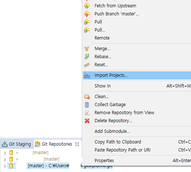Click the Rebase icon
The image size is (191, 172).
pos(87,57)
